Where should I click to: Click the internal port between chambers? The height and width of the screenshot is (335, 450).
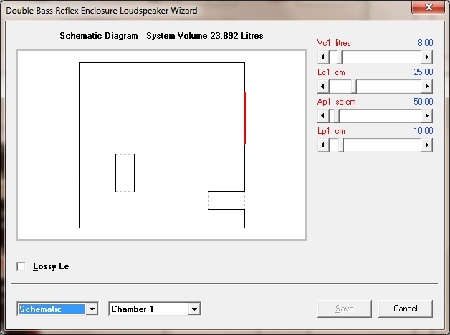[x=125, y=173]
